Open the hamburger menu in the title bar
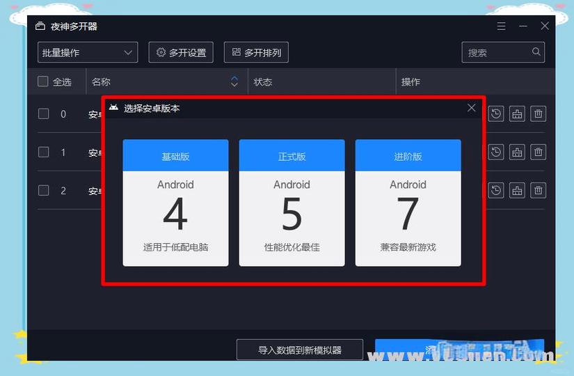This screenshot has height=376, width=574. coord(501,26)
